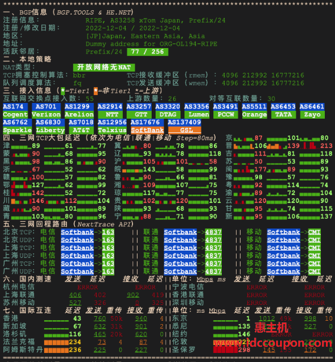Select the Arelion label

[79, 114]
